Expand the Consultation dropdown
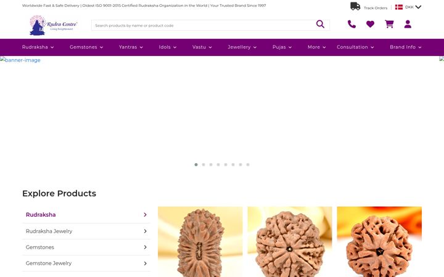This screenshot has height=277, width=444. point(355,47)
